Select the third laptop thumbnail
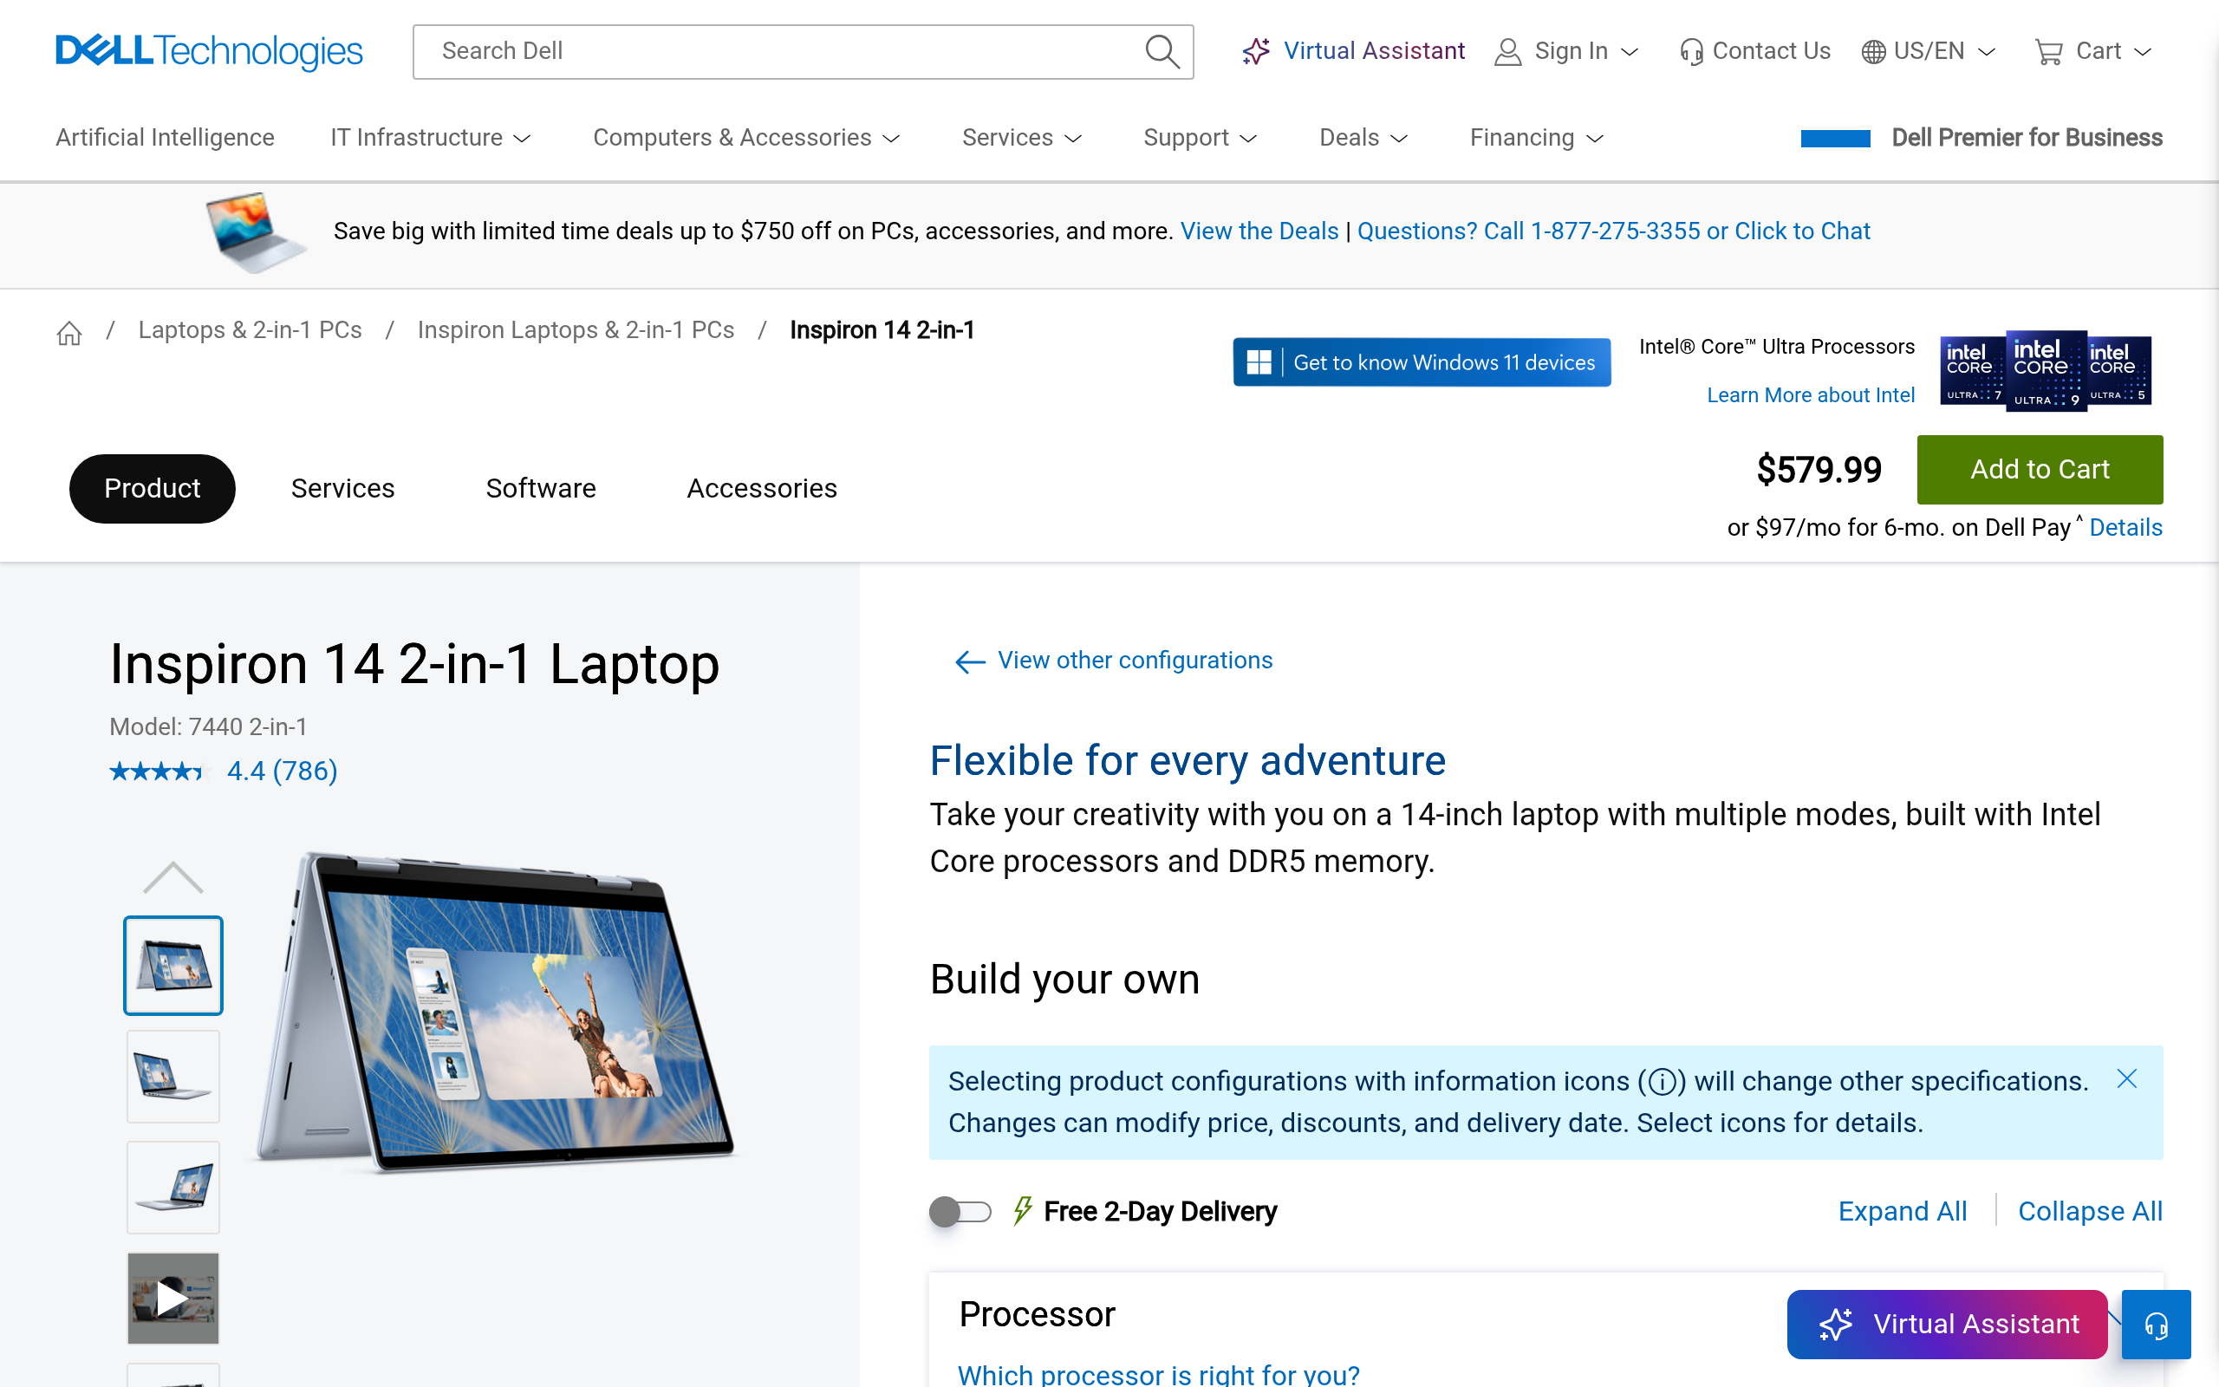This screenshot has width=2219, height=1387. pyautogui.click(x=173, y=1187)
